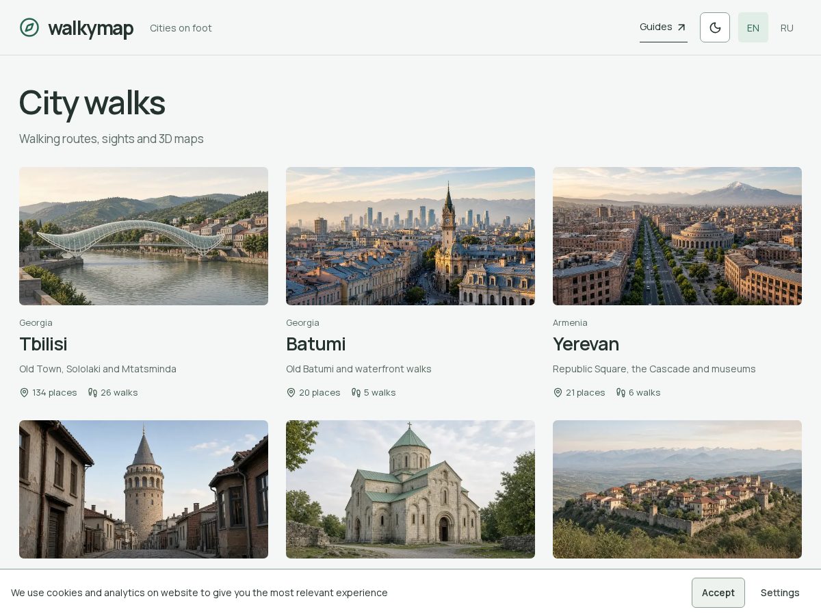Accept cookies in the banner
The width and height of the screenshot is (821, 616).
(718, 593)
